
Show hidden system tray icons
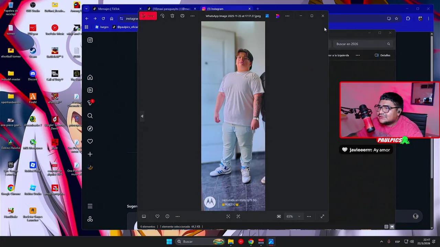[x=382, y=242]
